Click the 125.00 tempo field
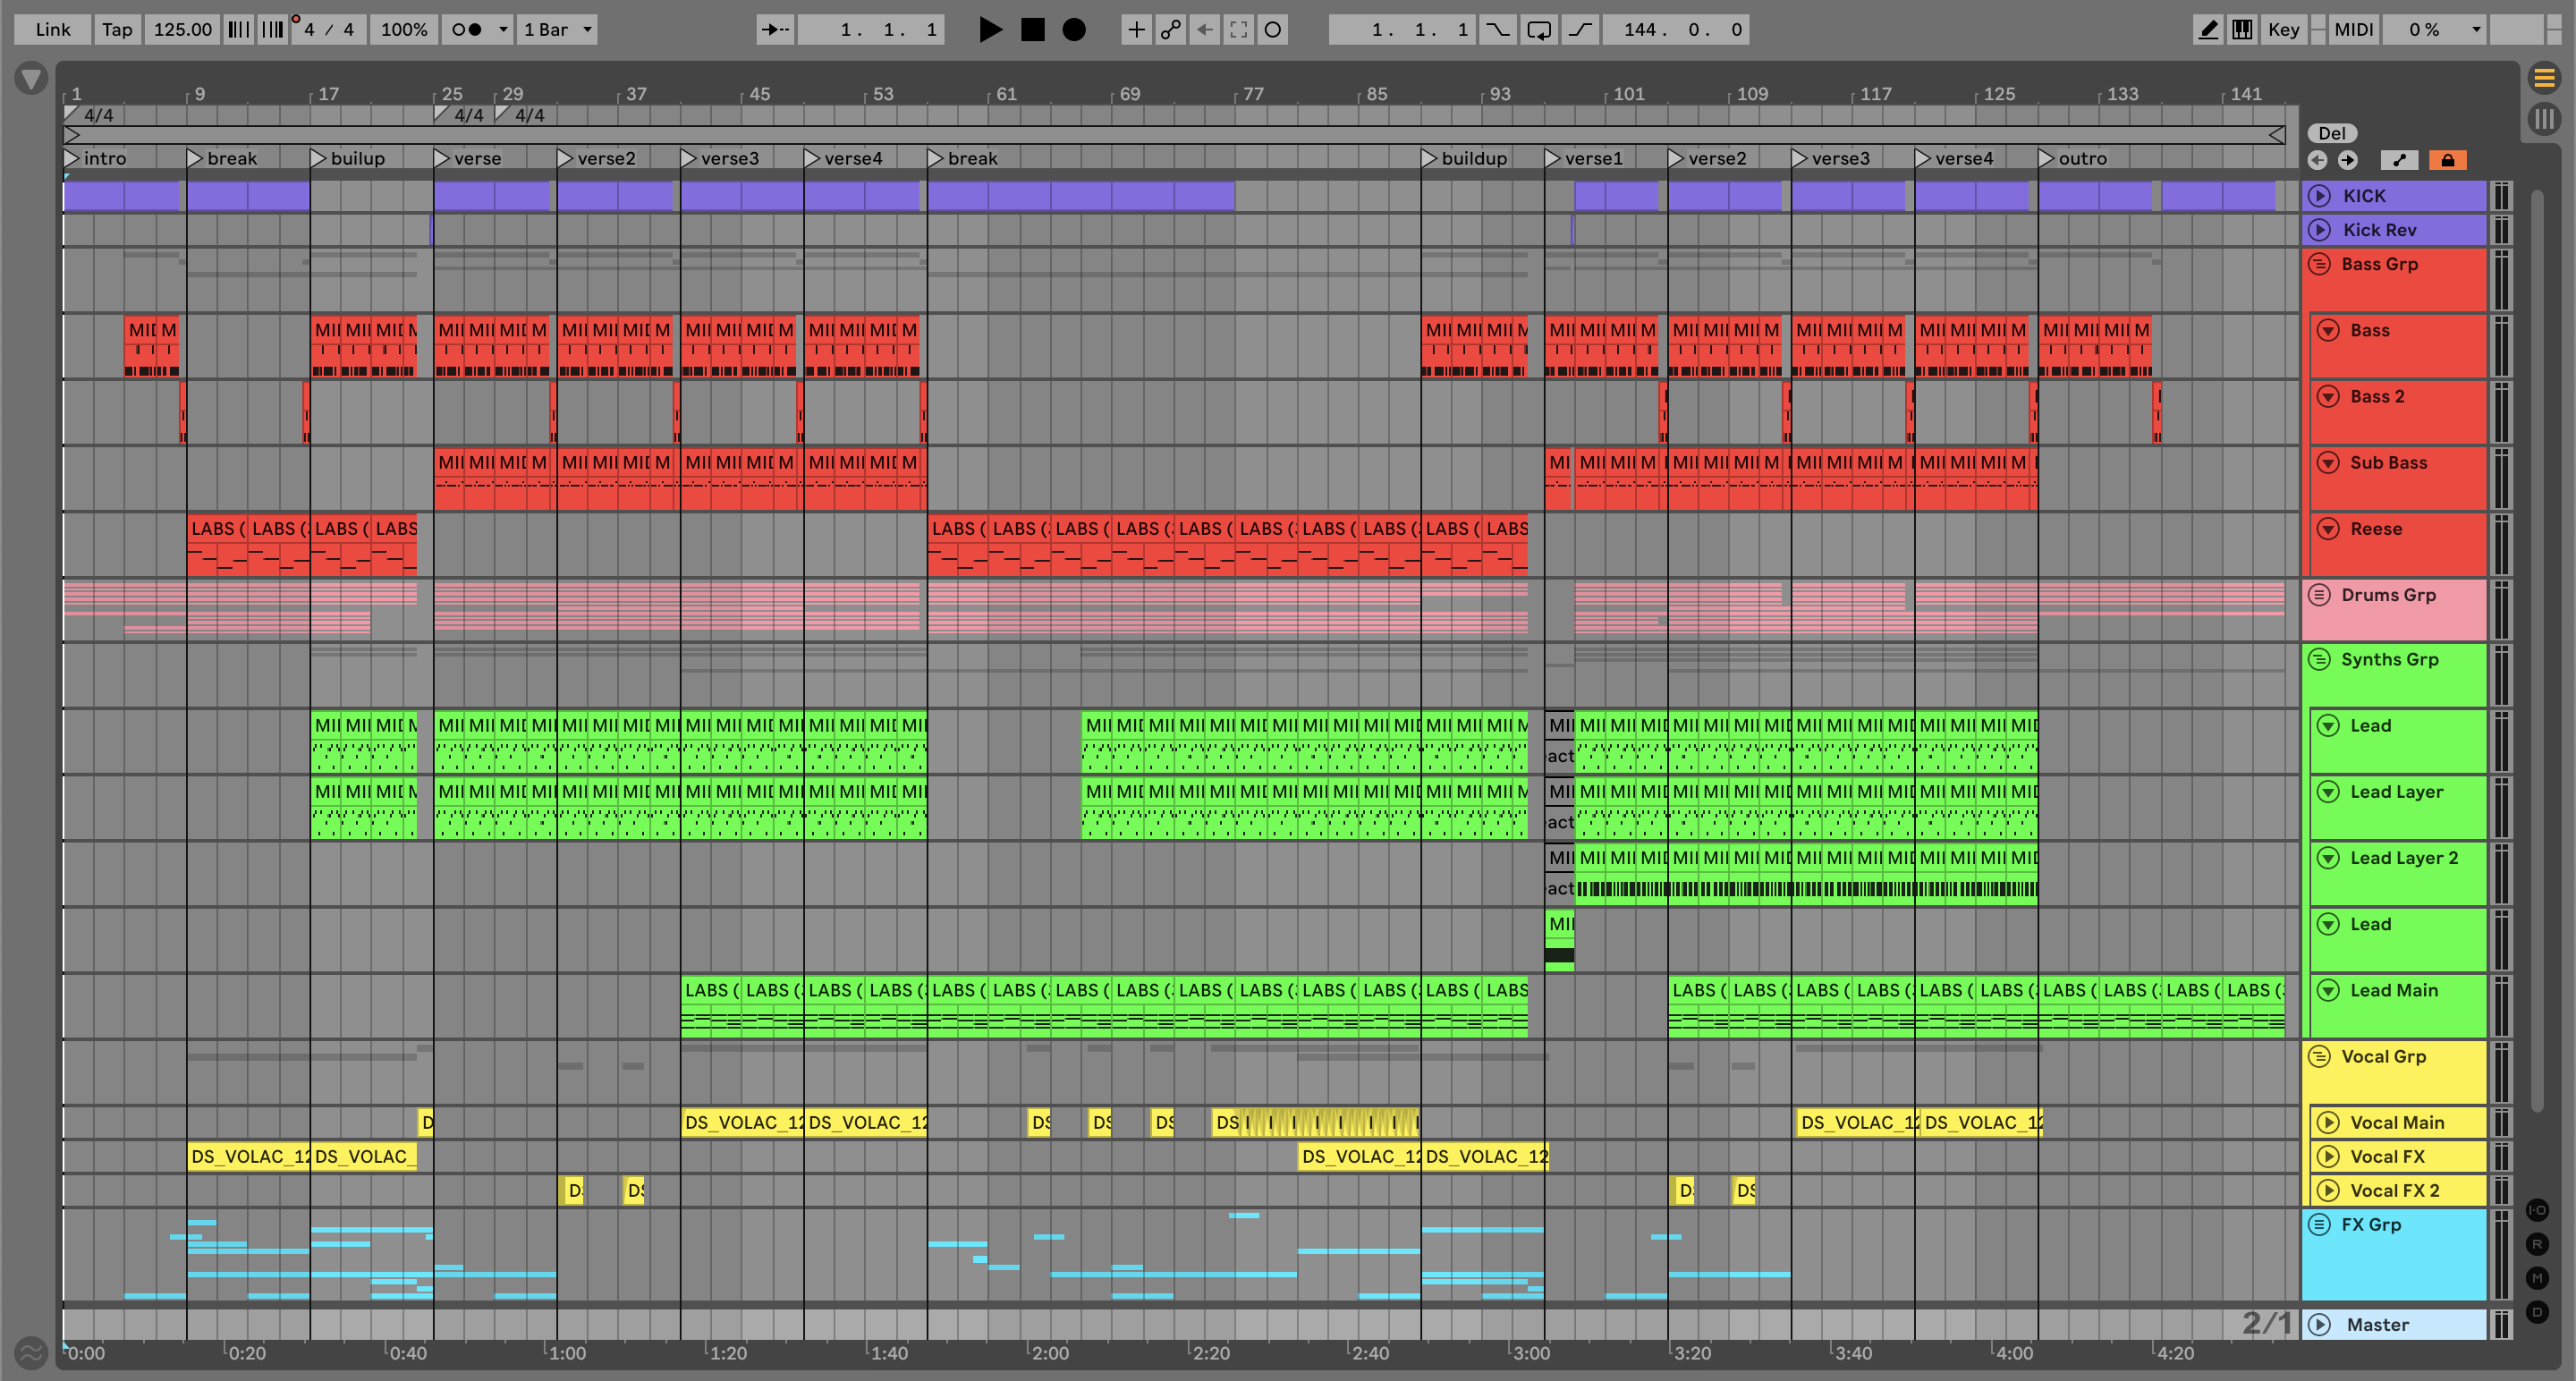2576x1381 pixels. 182,29
